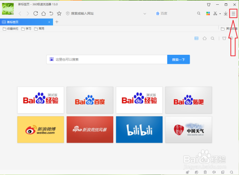Open the 新浪微博 weibo.com tile
Image resolution: width=239 pixels, height=175 pixels.
coord(41,130)
